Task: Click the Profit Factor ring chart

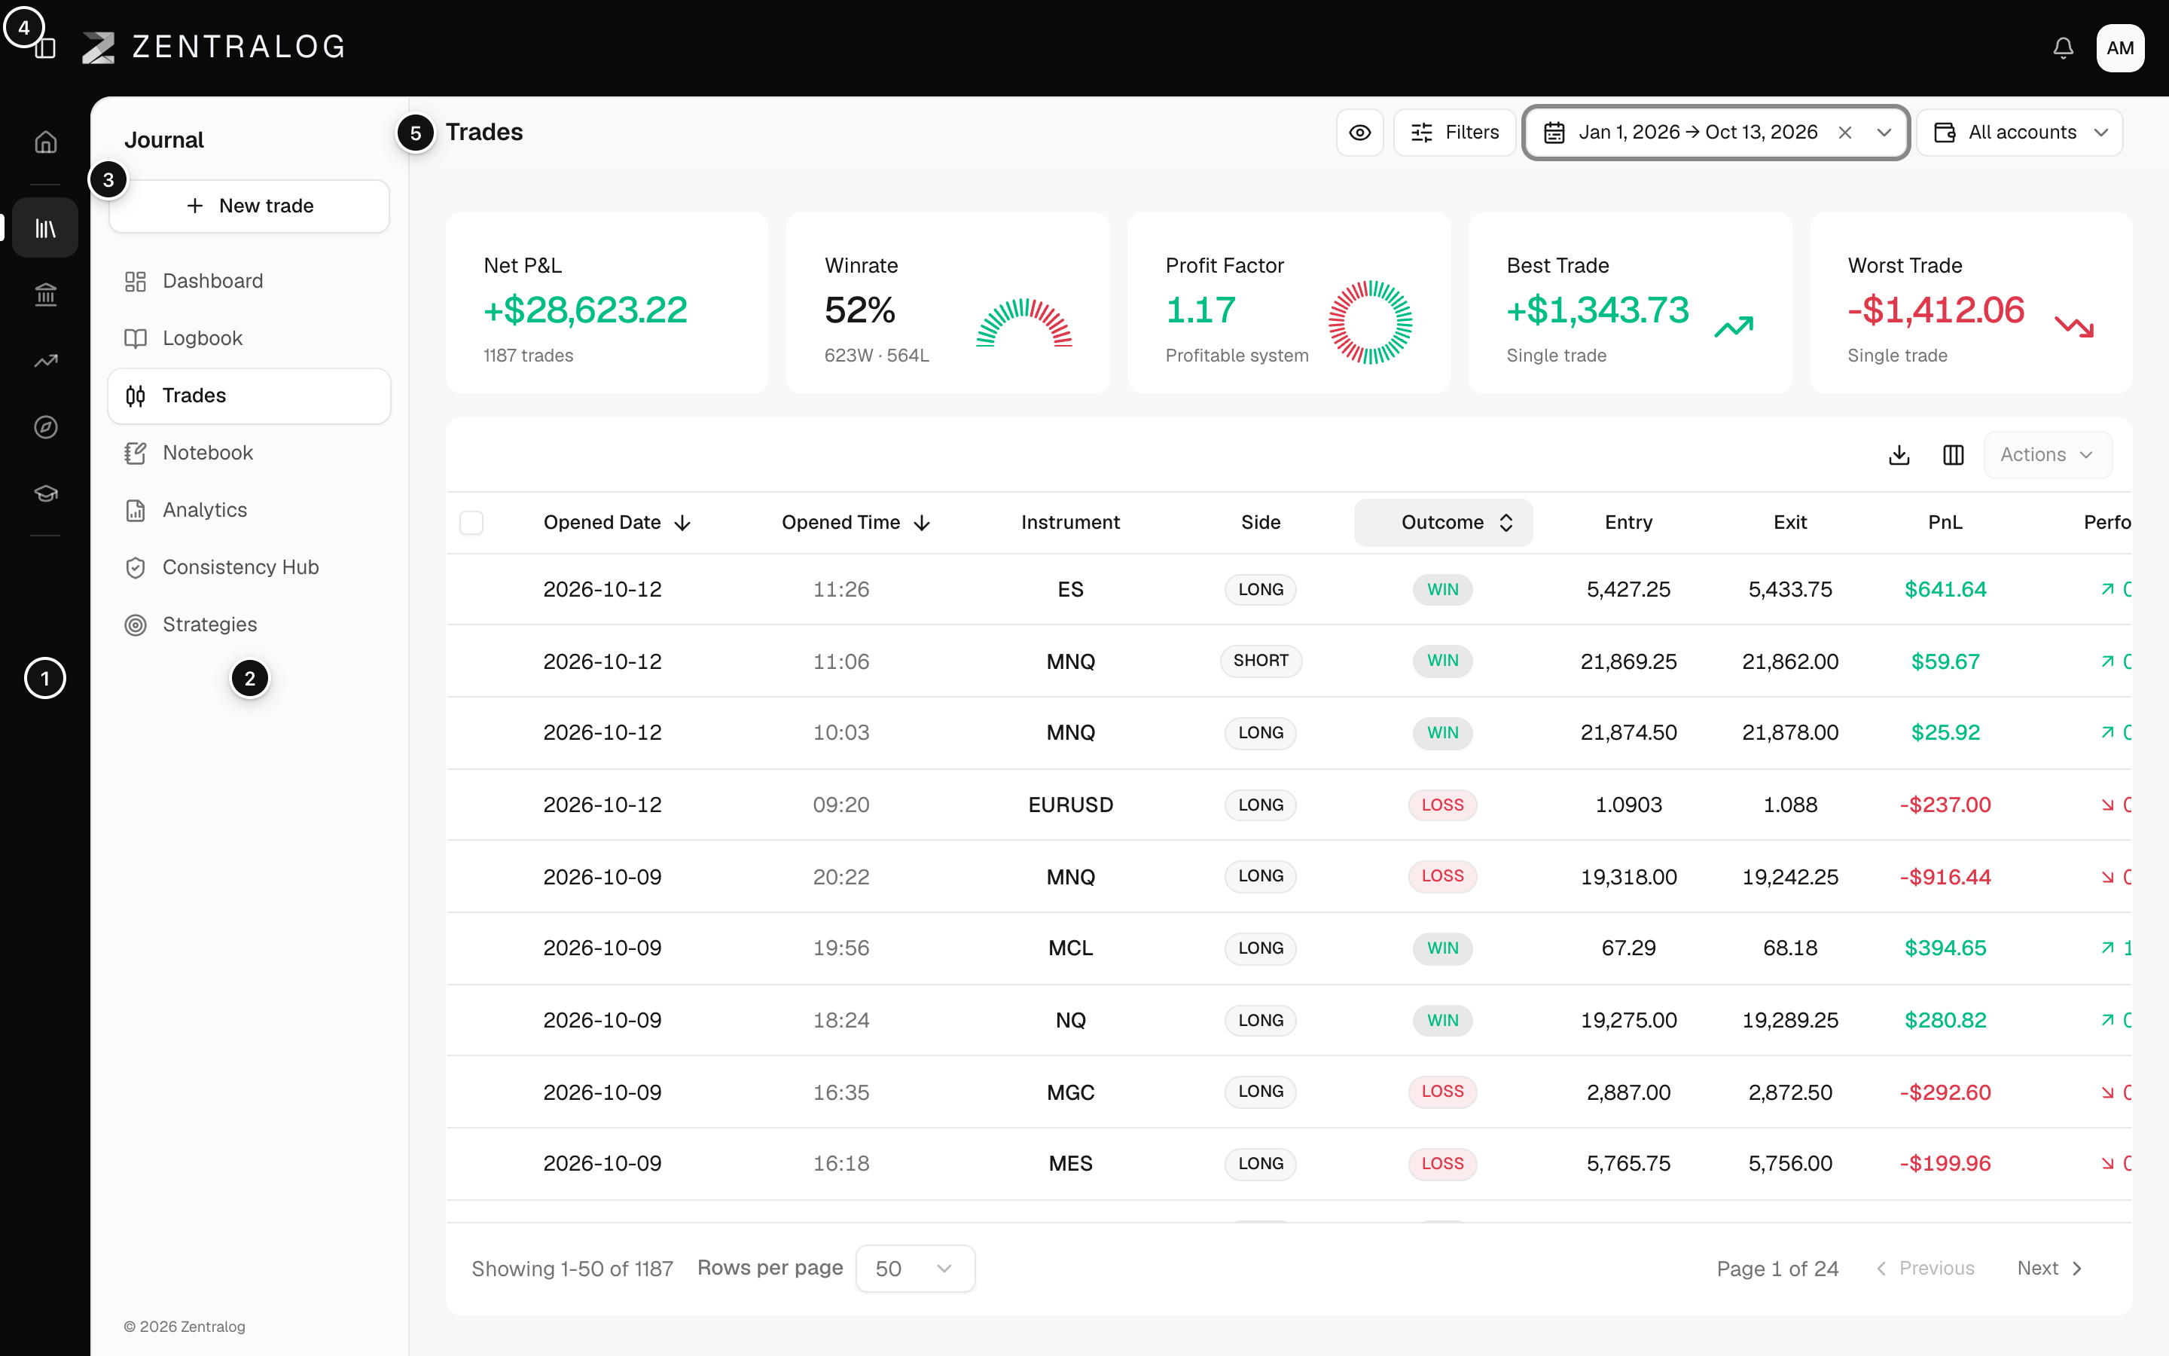Action: 1369,323
